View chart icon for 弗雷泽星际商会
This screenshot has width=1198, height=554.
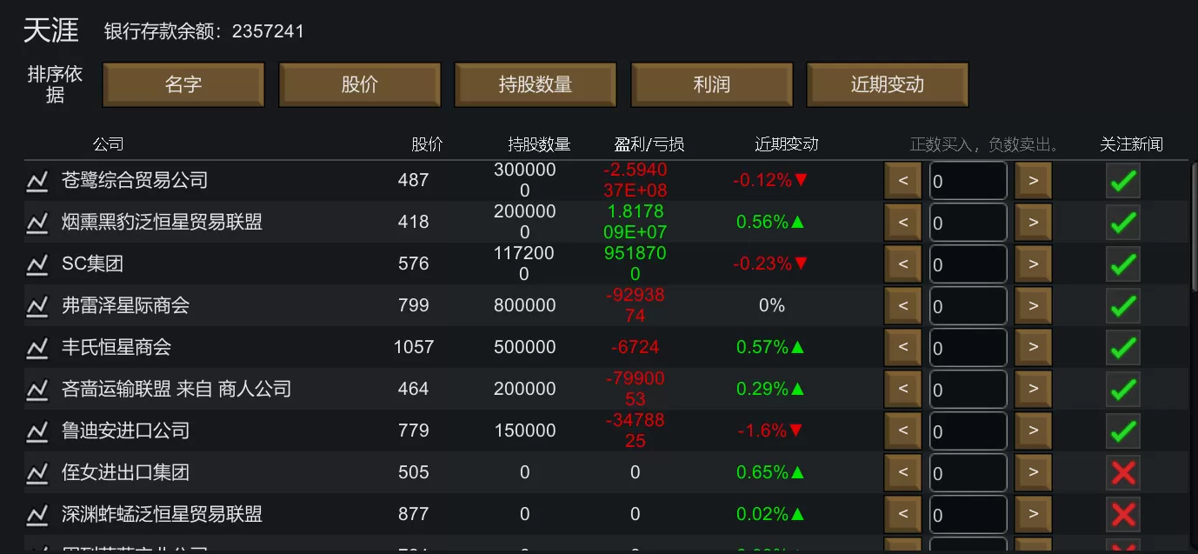37,306
